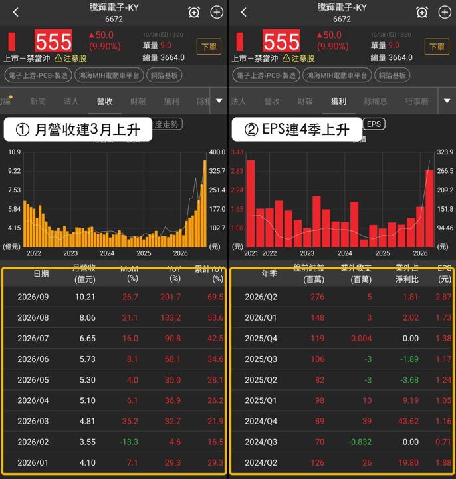456x479 pixels.
Task: Switch to 法人 tab in right panel
Action: click(238, 101)
